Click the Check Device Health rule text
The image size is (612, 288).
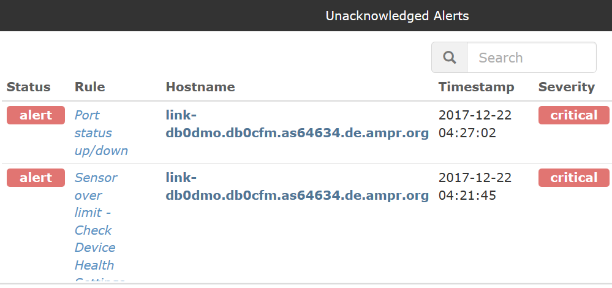point(95,248)
